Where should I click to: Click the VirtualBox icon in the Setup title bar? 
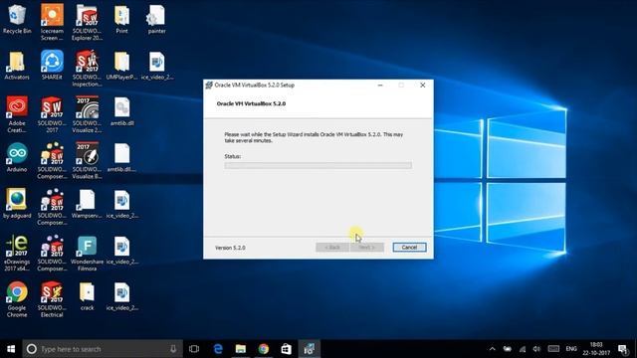pyautogui.click(x=209, y=85)
